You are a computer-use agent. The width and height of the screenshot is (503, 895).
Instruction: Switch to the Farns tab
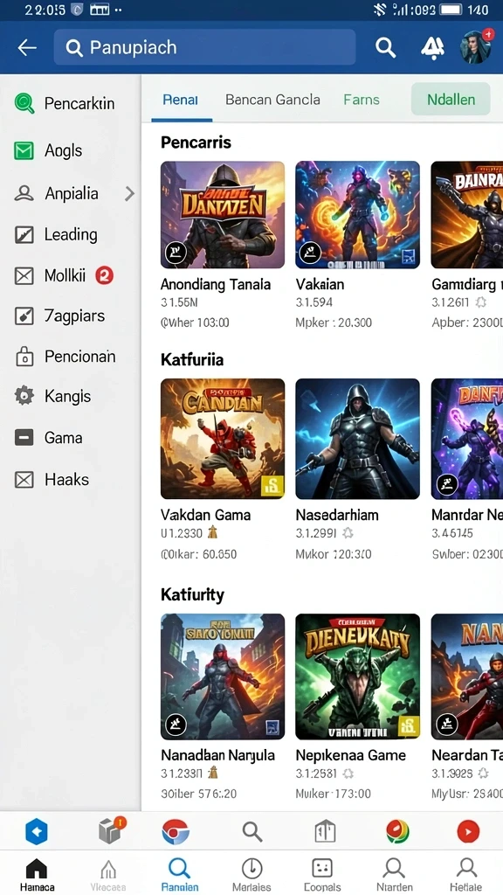tap(362, 100)
